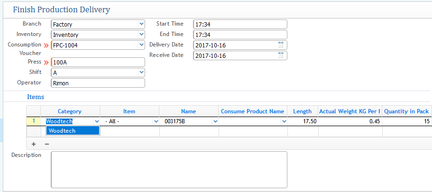Open the Delivery Date calendar picker
432x192 pixels.
[x=281, y=45]
